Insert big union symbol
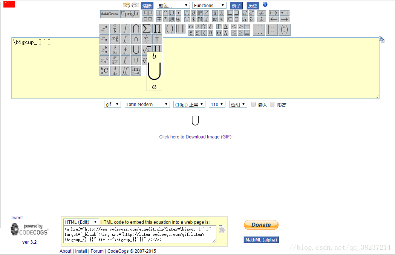This screenshot has height=255, width=395. point(136,50)
